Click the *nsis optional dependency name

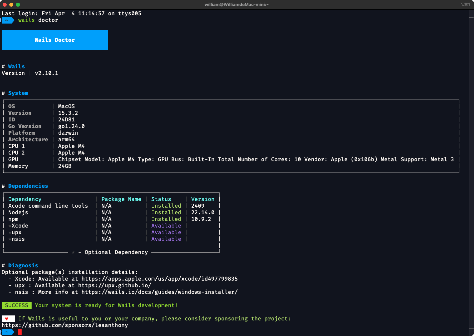17,239
